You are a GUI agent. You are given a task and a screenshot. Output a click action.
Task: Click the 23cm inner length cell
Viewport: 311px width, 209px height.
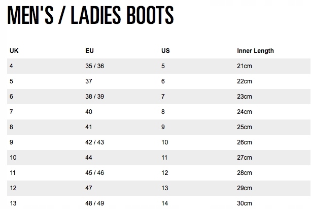(245, 97)
